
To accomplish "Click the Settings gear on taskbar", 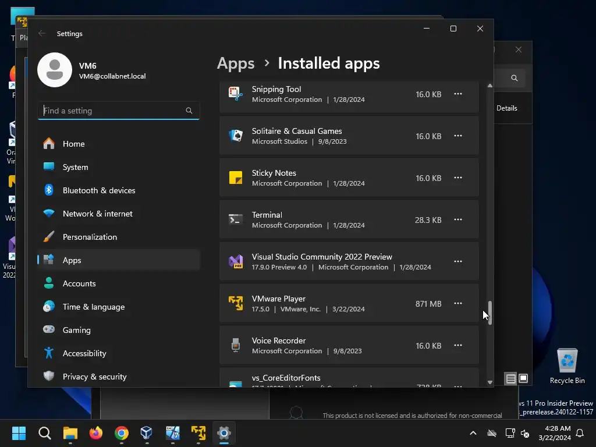I will (224, 433).
